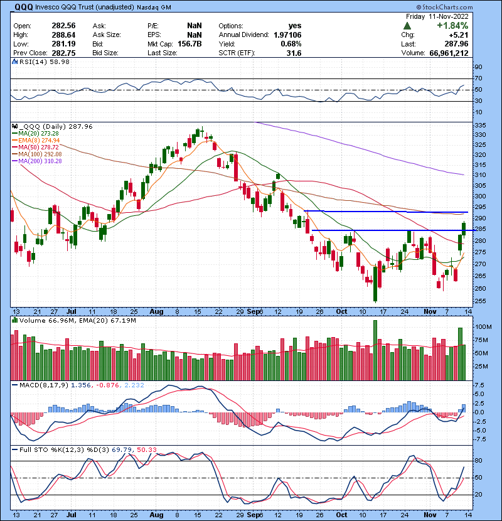
Task: Click the 'EPS:' label
Action: point(154,35)
